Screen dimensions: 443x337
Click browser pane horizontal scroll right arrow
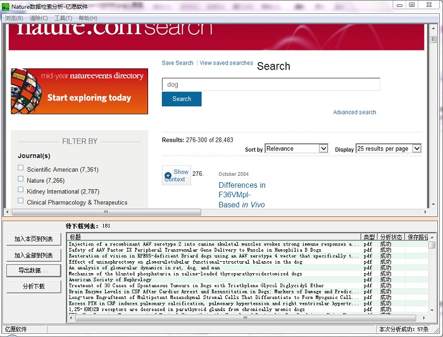[x=425, y=212]
